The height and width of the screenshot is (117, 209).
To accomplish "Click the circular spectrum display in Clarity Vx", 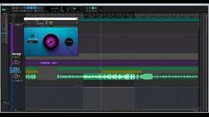I will (x=69, y=42).
